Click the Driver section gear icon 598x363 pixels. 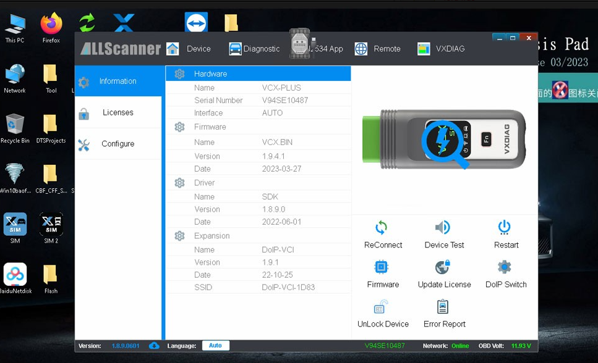[x=179, y=183]
